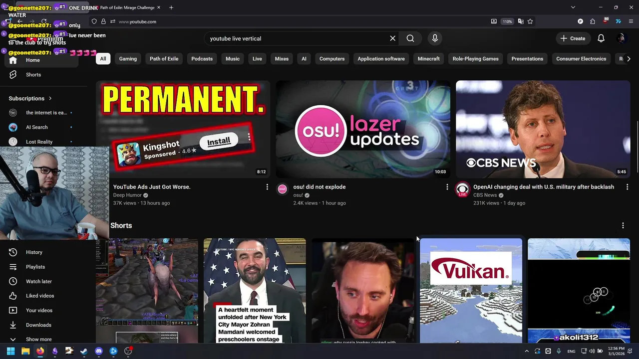Viewport: 639px width, 359px height.
Task: Open options for osu! did not explode
Action: coord(447,187)
